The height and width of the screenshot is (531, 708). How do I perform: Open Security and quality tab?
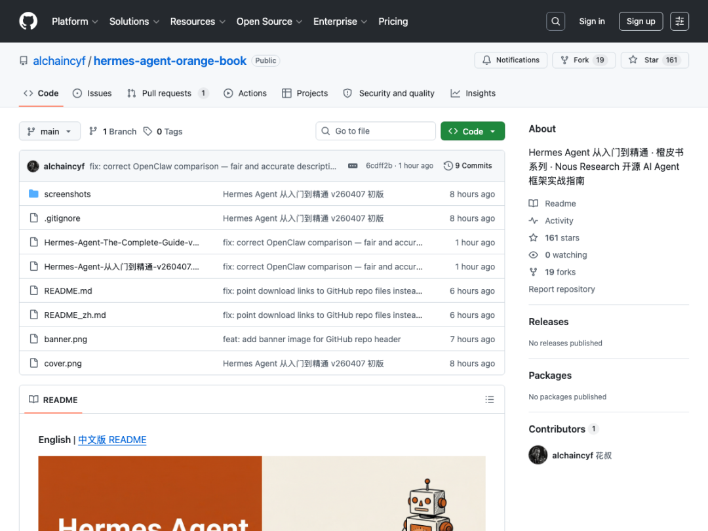pos(389,93)
